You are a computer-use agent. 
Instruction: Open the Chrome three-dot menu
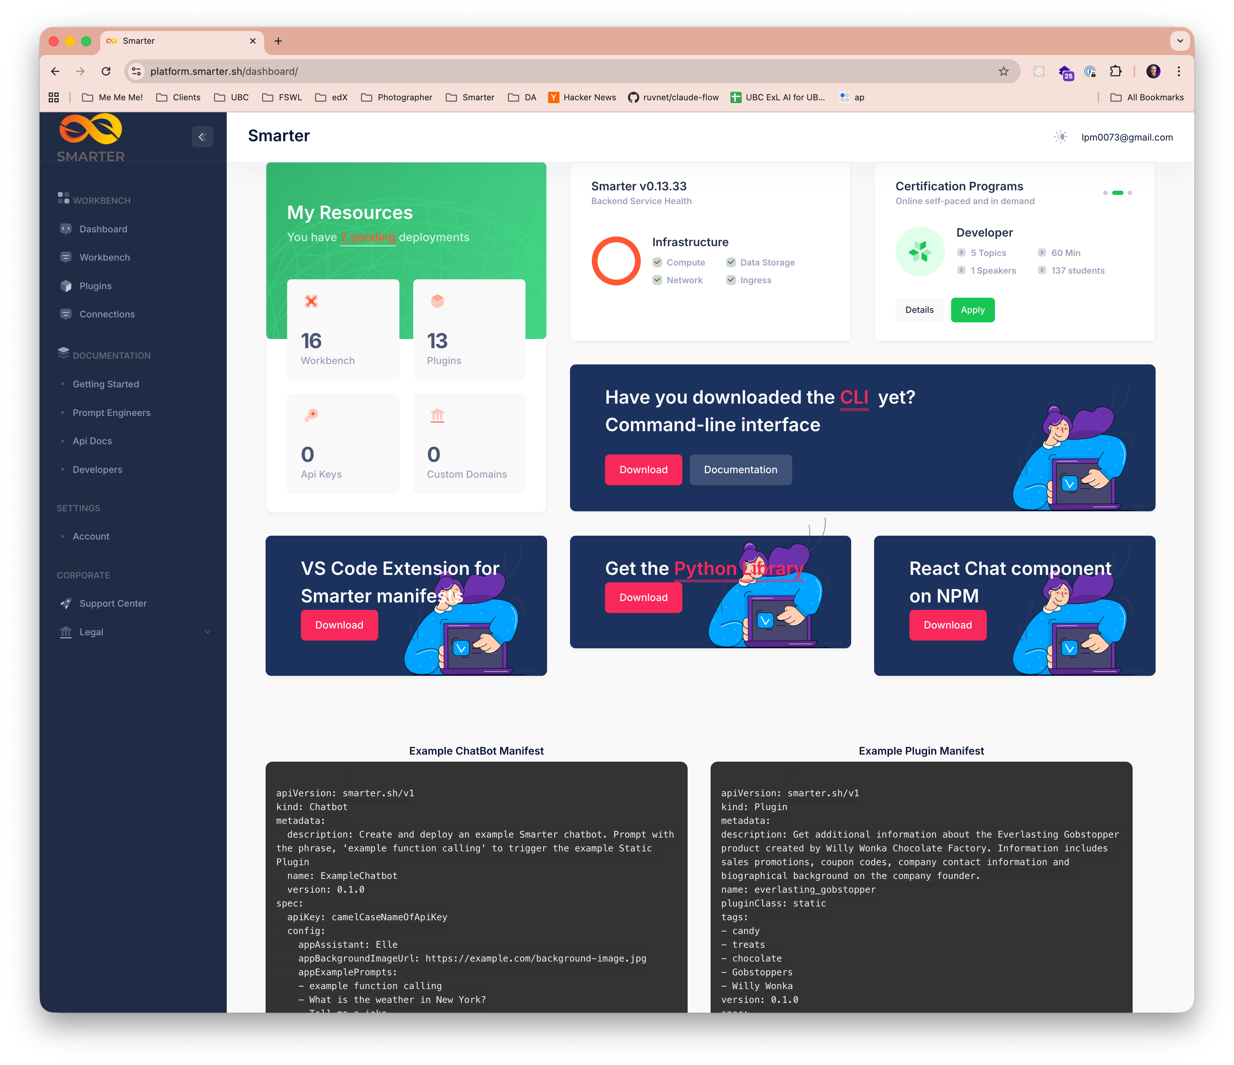click(1179, 71)
